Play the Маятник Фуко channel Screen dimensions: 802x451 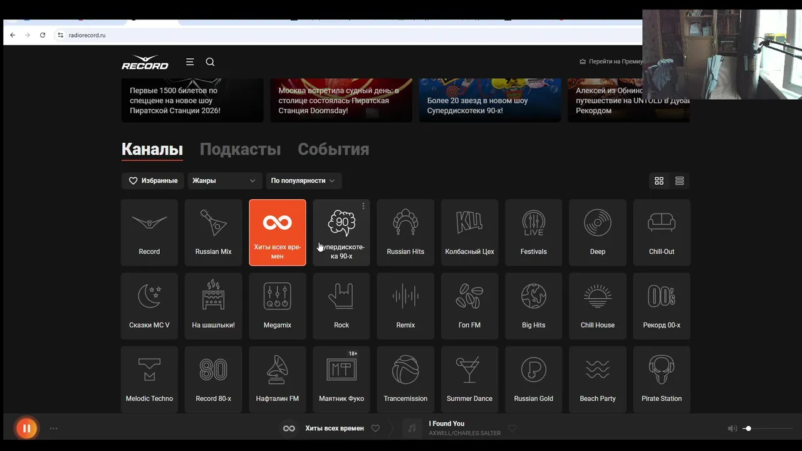(341, 379)
